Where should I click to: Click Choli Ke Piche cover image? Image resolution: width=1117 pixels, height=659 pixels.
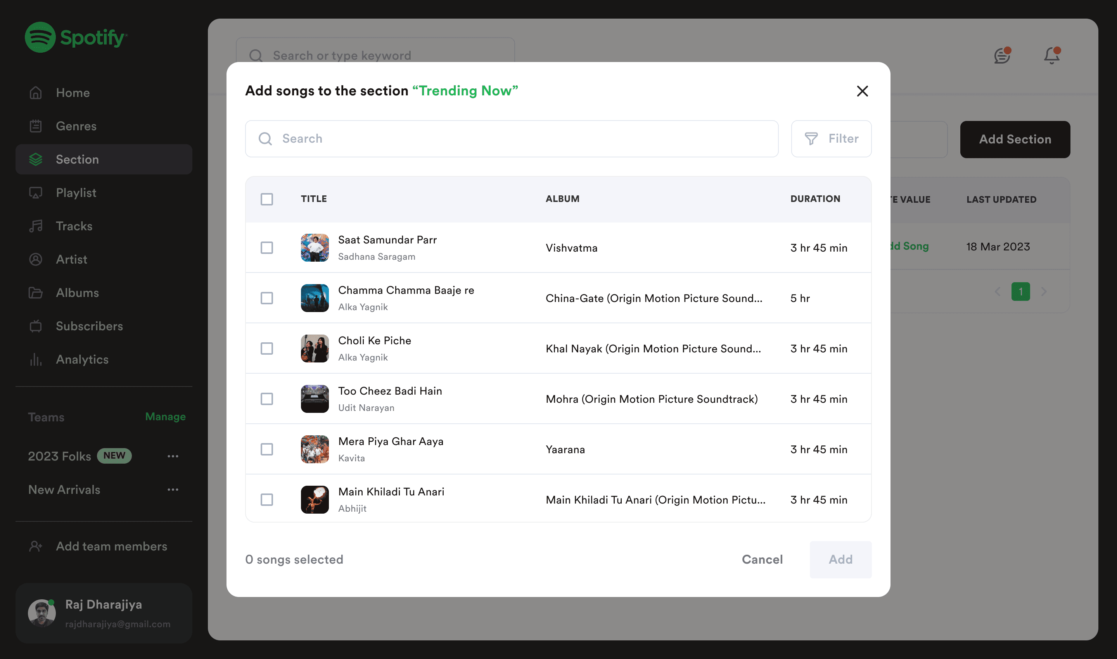tap(315, 348)
